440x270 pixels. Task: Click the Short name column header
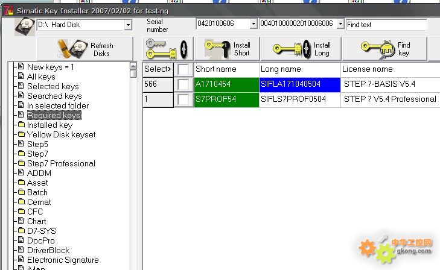[226, 69]
